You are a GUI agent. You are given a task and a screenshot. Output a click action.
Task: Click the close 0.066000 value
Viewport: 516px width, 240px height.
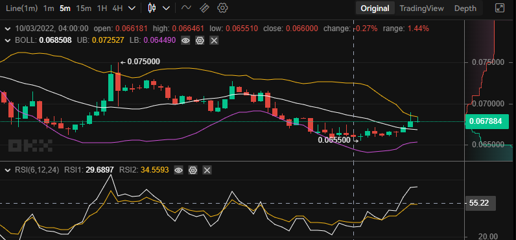tap(302, 29)
